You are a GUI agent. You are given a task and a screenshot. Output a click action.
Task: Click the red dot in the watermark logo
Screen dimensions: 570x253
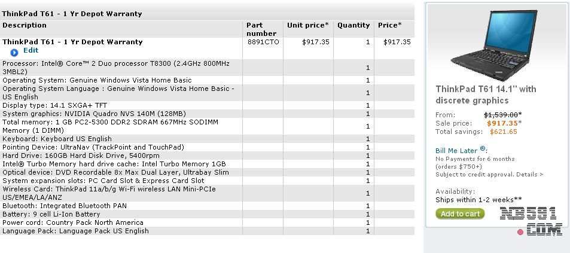[520, 232]
